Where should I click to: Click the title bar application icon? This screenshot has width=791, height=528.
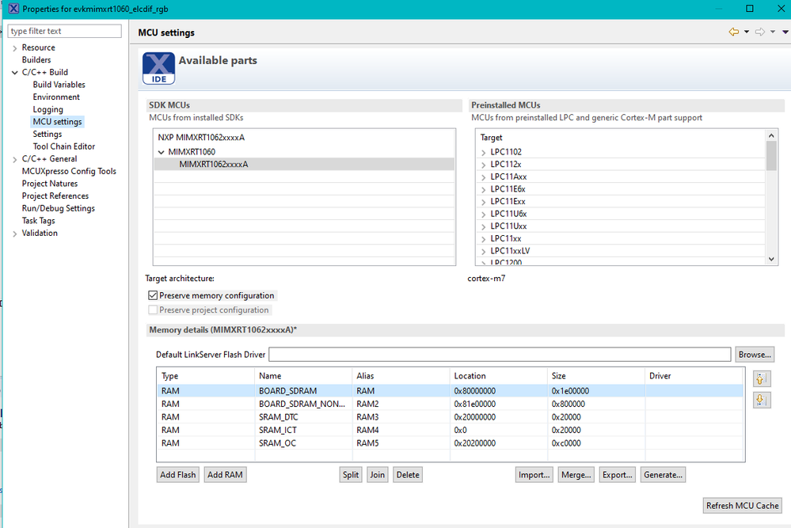13,9
